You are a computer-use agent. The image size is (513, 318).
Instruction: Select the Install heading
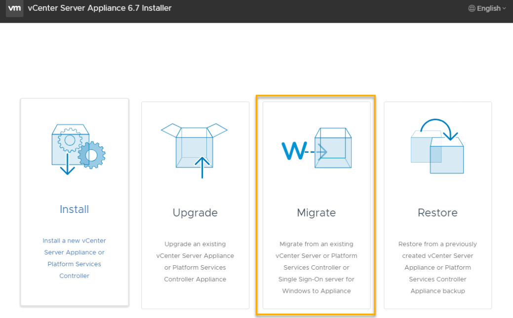[x=74, y=209]
